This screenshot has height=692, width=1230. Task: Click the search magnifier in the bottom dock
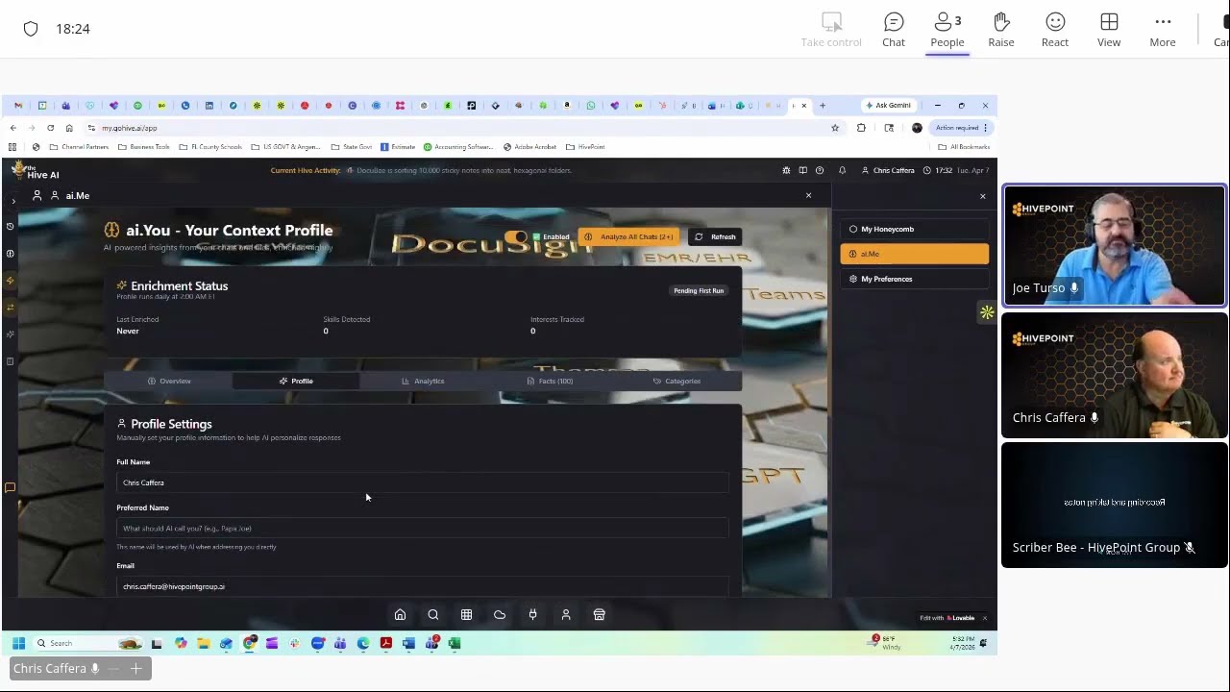(x=433, y=615)
